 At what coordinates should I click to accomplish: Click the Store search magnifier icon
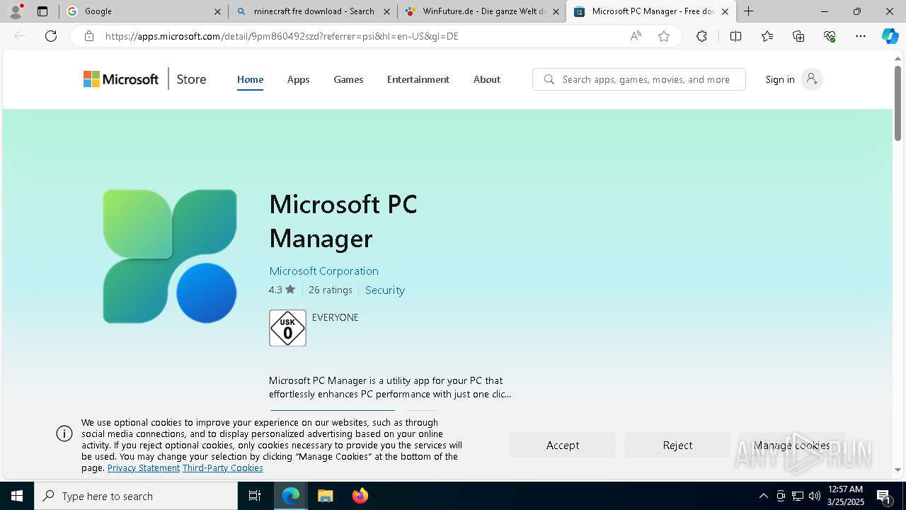click(549, 79)
